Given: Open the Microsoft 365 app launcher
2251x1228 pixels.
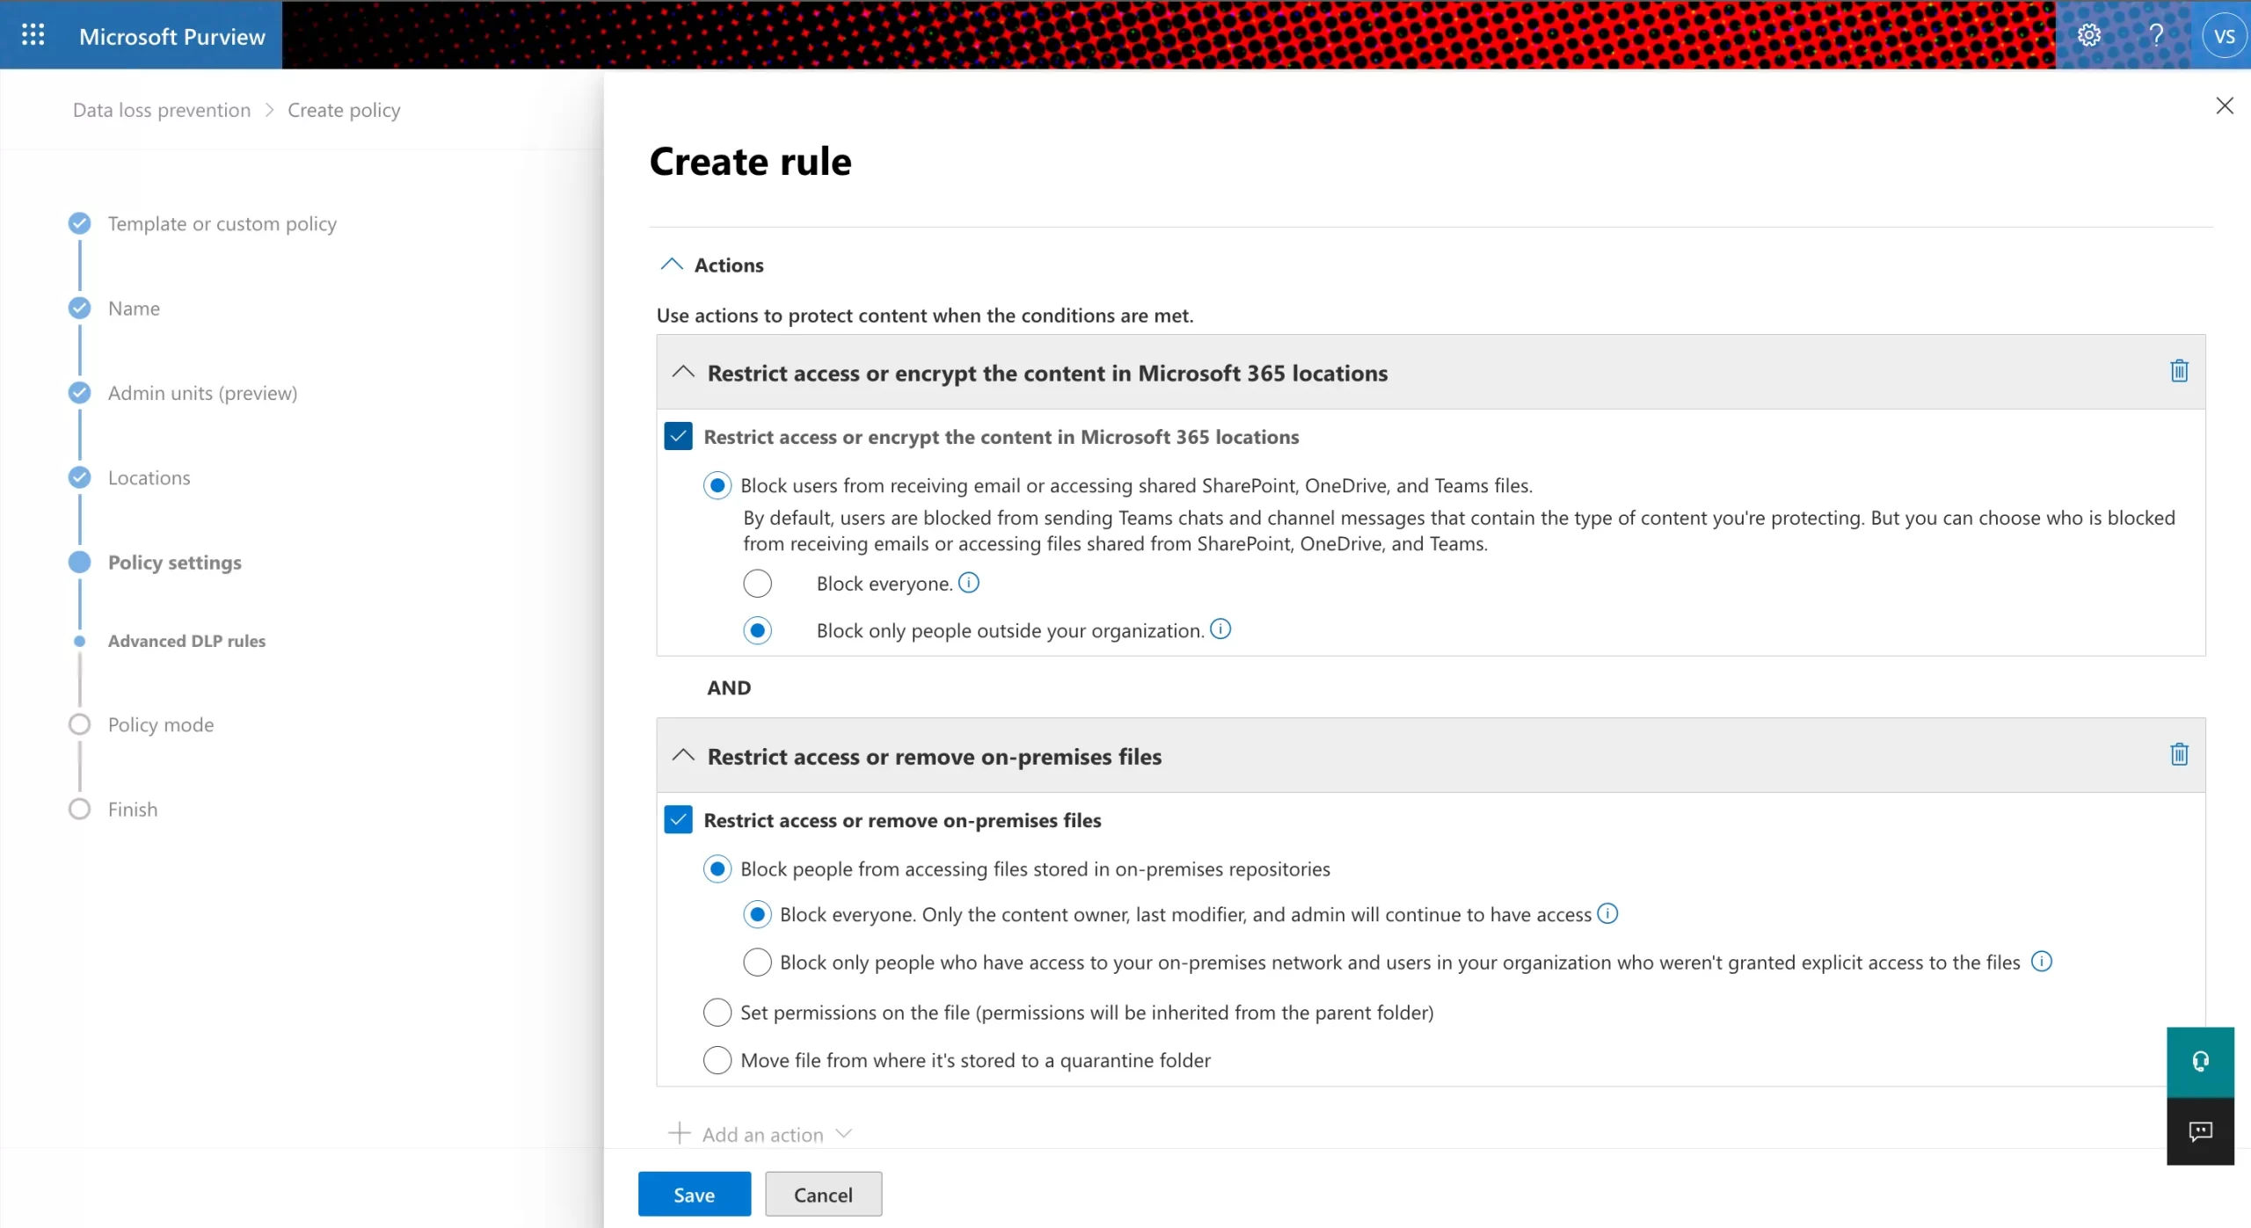Looking at the screenshot, I should coord(33,34).
